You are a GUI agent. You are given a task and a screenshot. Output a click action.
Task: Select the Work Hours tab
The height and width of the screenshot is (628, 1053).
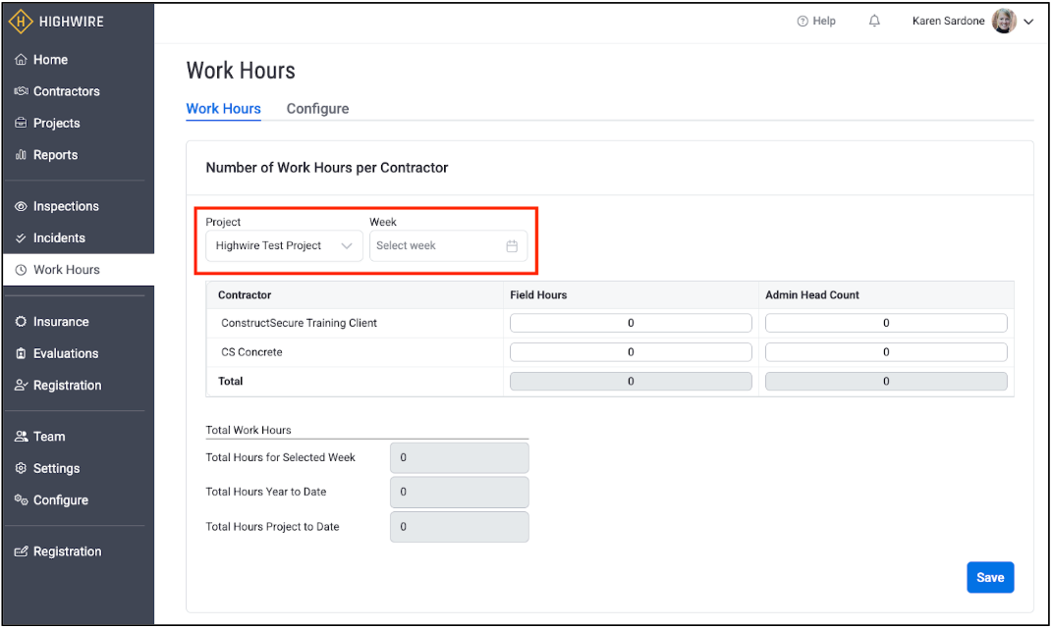click(223, 109)
